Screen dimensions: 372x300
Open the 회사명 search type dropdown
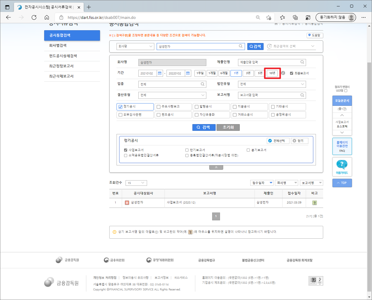click(135, 46)
